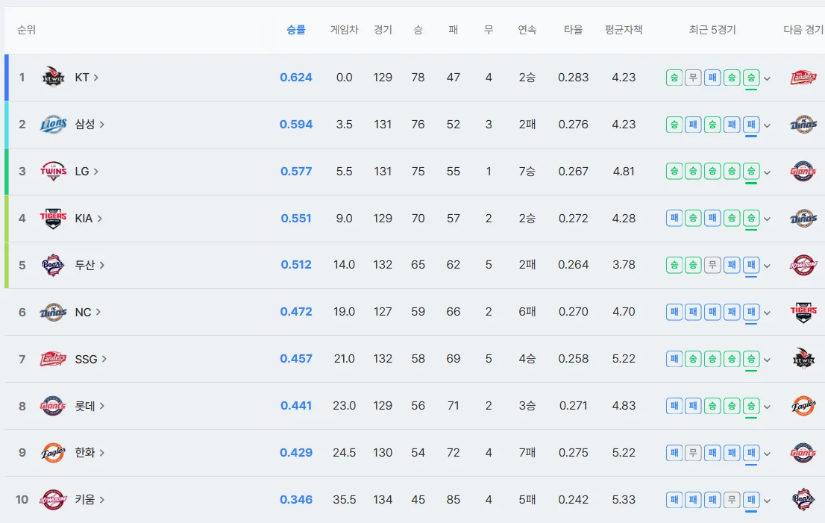The image size is (825, 523).
Task: Click the Lotte Giants logo beside rank 8
Action: 53,406
